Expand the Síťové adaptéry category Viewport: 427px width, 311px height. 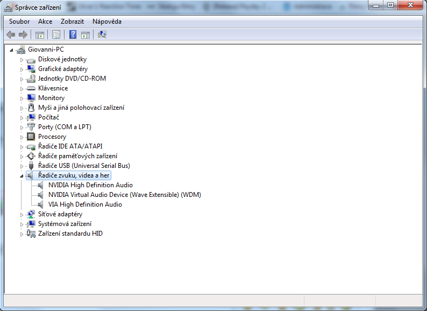[x=22, y=215]
